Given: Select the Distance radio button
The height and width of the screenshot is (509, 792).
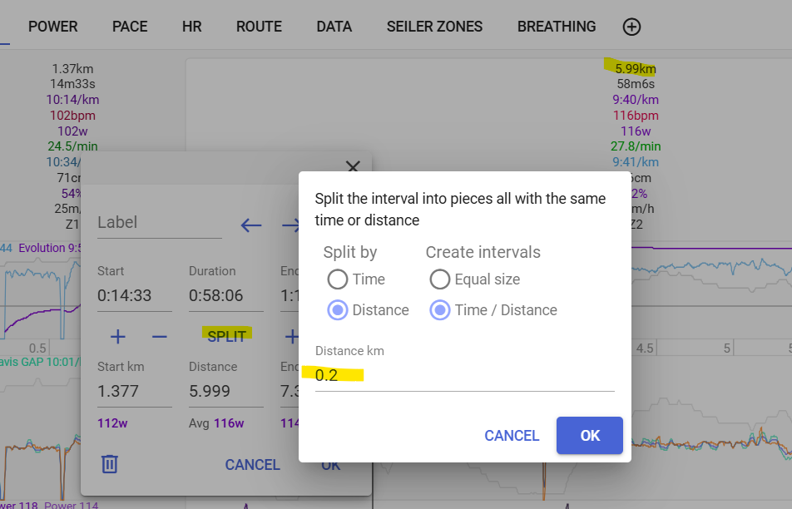Looking at the screenshot, I should (x=338, y=310).
